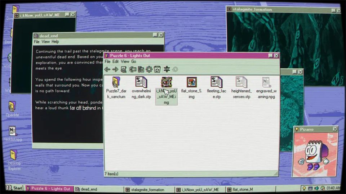Screen dimensions: 346x194
Task: Select the i_kNow_yoU_sAW_ME.img file
Action: click(167, 91)
